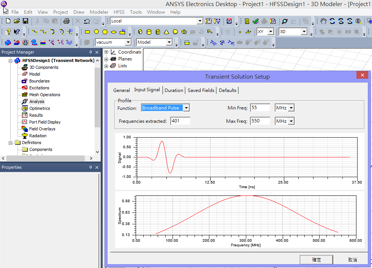Select Excitations in the project tree

(39, 88)
